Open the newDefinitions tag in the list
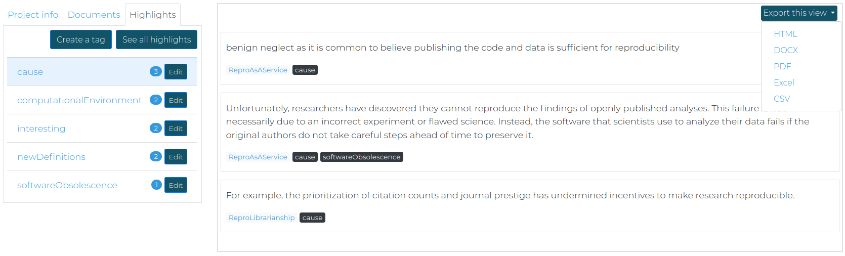The width and height of the screenshot is (845, 256). 51,157
